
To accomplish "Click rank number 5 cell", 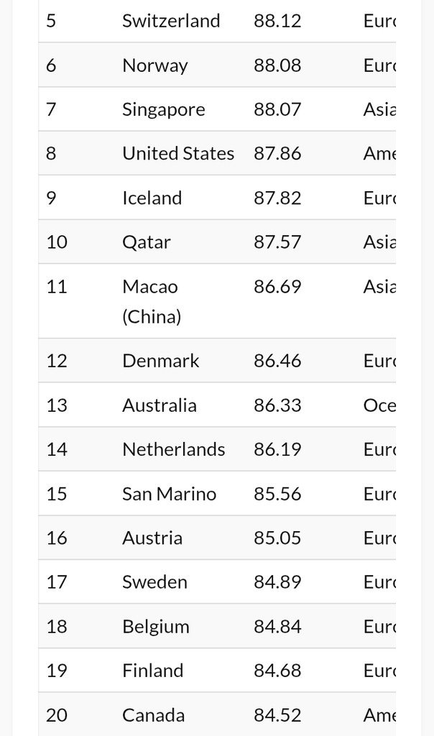I will click(50, 21).
